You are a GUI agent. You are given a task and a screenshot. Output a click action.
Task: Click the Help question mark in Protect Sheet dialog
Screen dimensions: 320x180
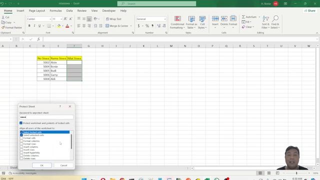coord(60,106)
